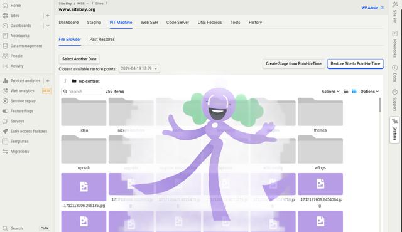Open the Code Server tab
Viewport: 402px width, 232px height.
tap(177, 23)
